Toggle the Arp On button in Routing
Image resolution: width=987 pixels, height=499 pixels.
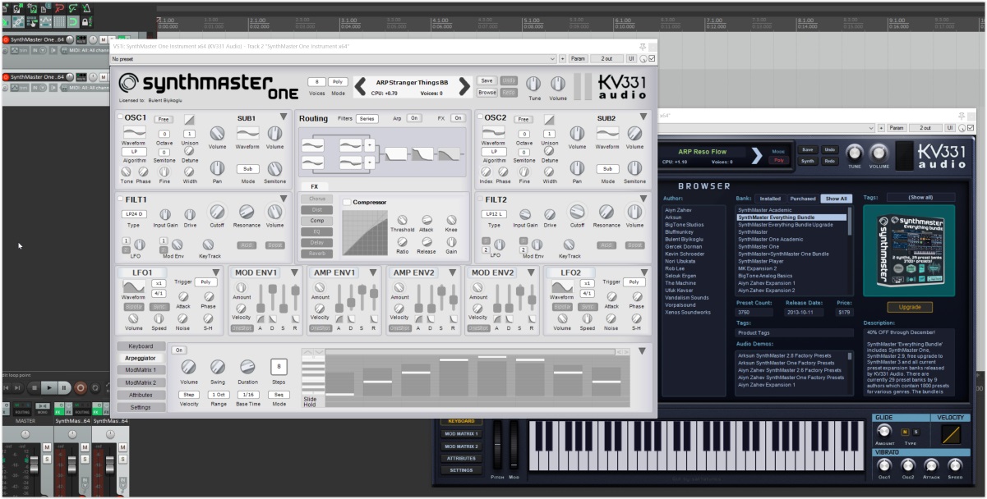click(414, 118)
